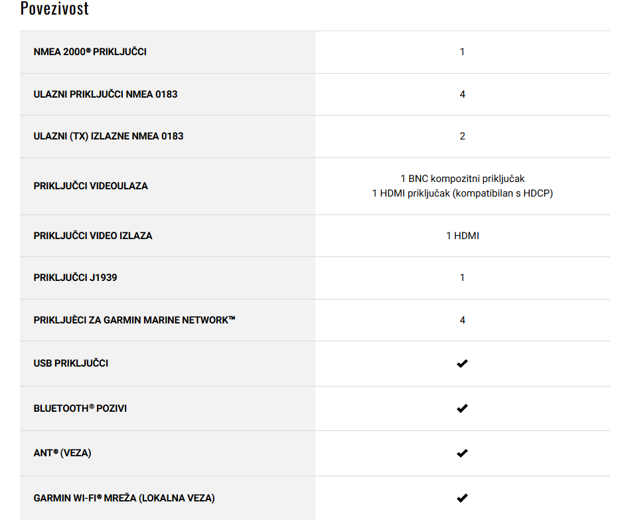Click the Garmin Marine Network priključci label

(x=134, y=320)
